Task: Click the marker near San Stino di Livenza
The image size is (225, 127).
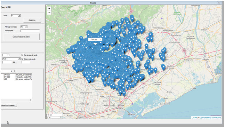Action: (x=163, y=67)
